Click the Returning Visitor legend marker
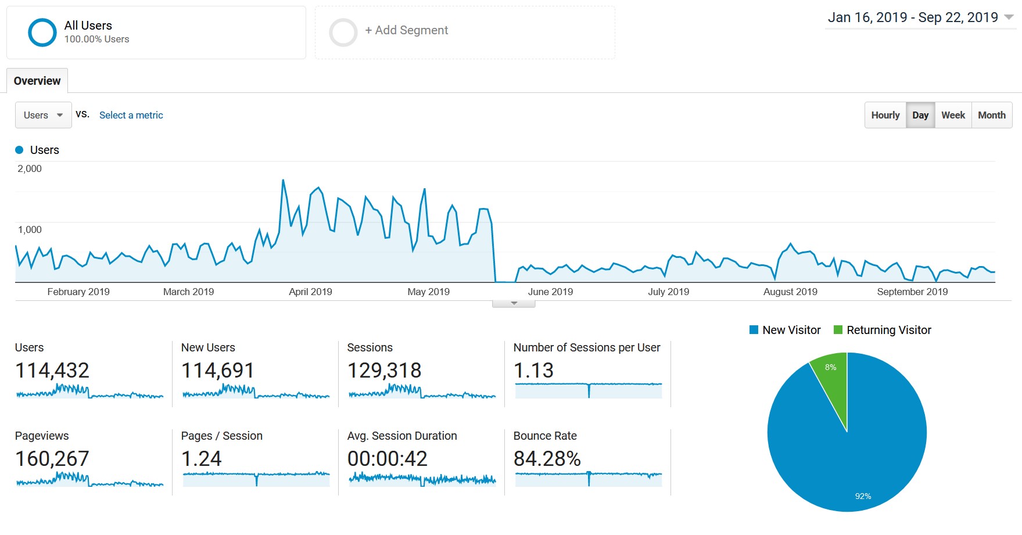 click(837, 329)
